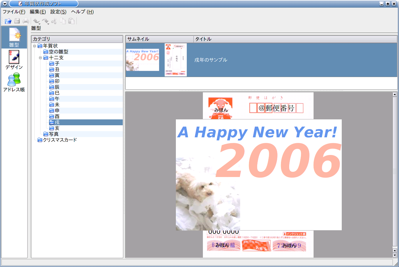Select the 酉 folder in tree
This screenshot has width=399, height=267.
[57, 116]
